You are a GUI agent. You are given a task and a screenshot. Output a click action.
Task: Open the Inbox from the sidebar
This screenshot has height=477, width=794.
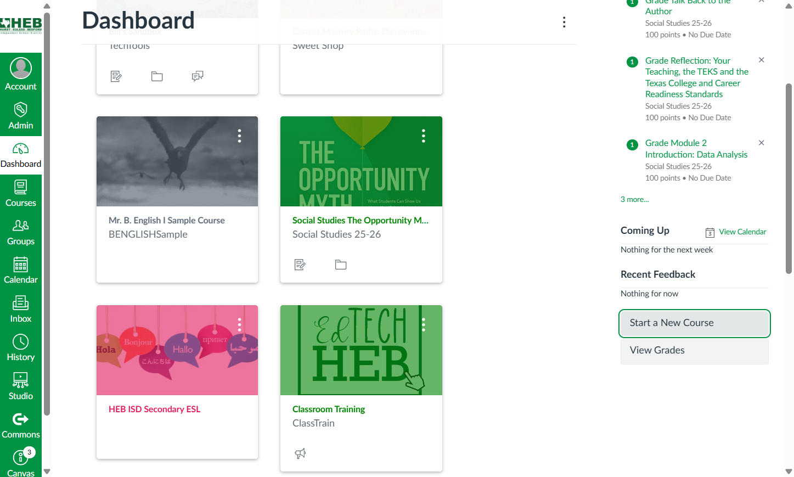(x=21, y=310)
